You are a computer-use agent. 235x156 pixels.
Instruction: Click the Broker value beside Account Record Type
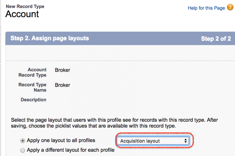tap(62, 70)
